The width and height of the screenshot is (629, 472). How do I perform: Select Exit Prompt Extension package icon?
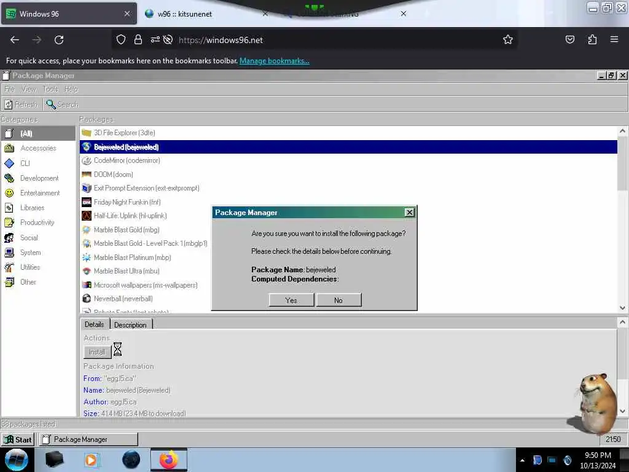[x=87, y=188]
